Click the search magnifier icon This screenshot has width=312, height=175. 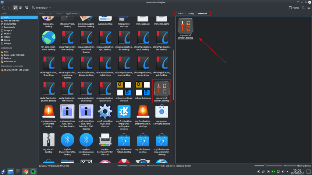302,8
